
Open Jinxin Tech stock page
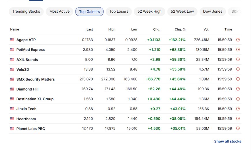point(27,109)
